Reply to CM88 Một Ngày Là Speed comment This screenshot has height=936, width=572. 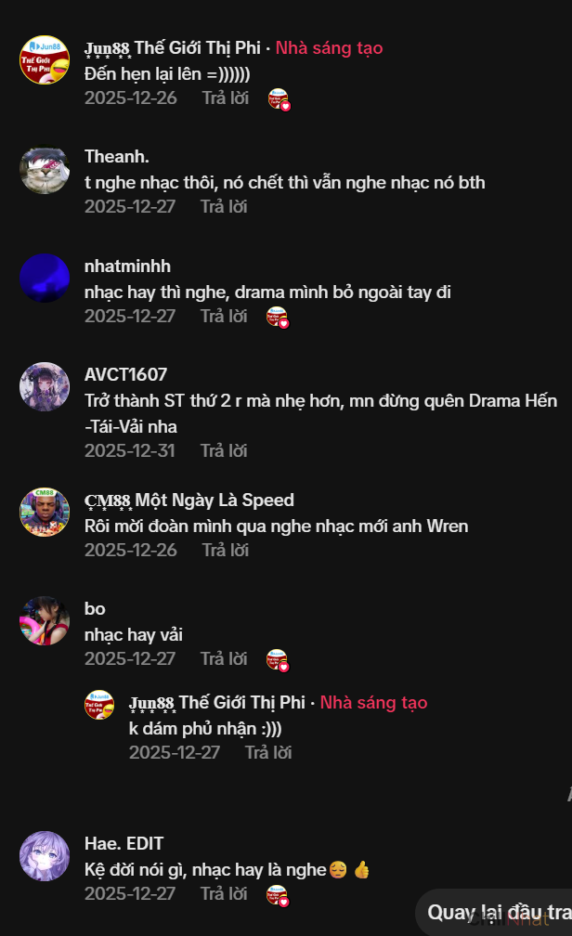coord(225,550)
